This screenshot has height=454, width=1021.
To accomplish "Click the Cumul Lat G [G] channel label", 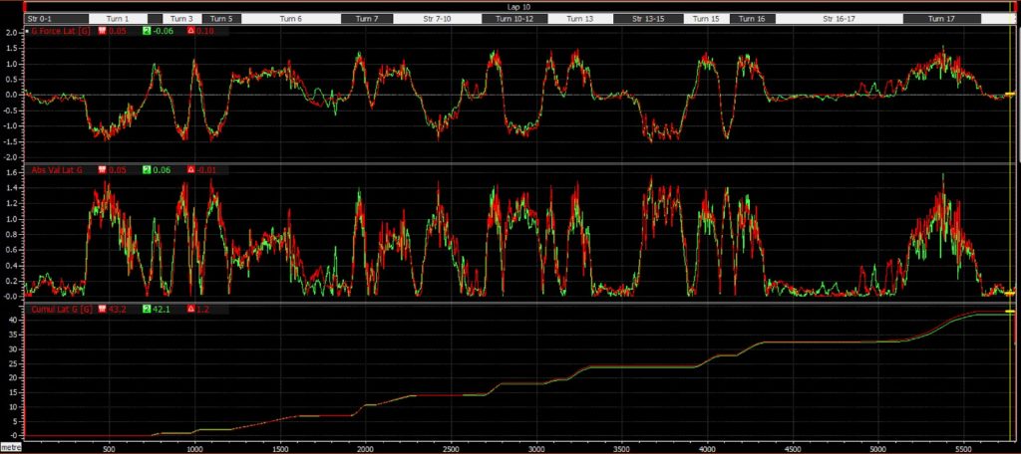I will coord(62,310).
